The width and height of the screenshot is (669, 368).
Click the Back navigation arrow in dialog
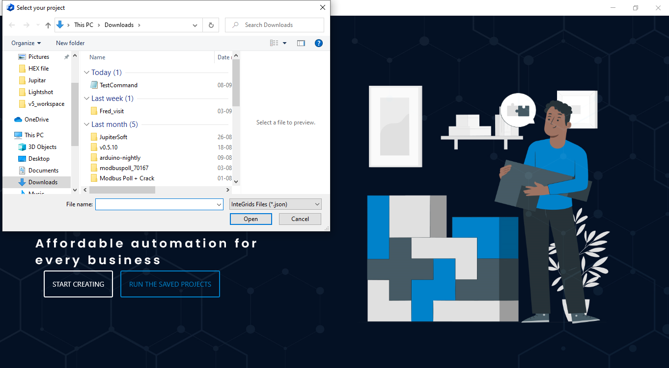tap(12, 25)
